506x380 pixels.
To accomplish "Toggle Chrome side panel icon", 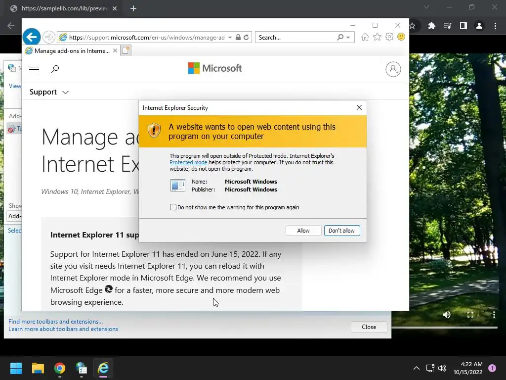I will click(x=463, y=26).
